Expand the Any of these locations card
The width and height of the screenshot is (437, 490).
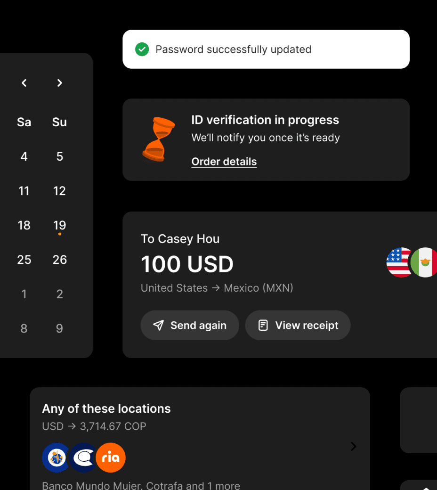[354, 447]
